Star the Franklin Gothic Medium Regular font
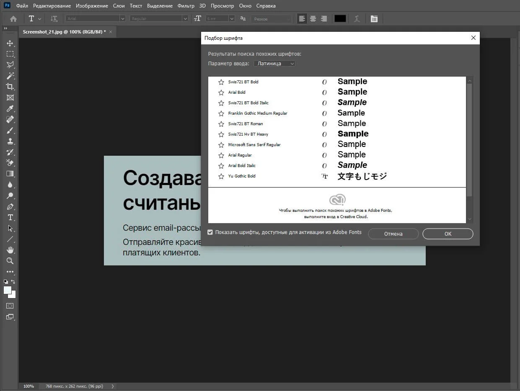Image resolution: width=520 pixels, height=391 pixels. pos(221,113)
